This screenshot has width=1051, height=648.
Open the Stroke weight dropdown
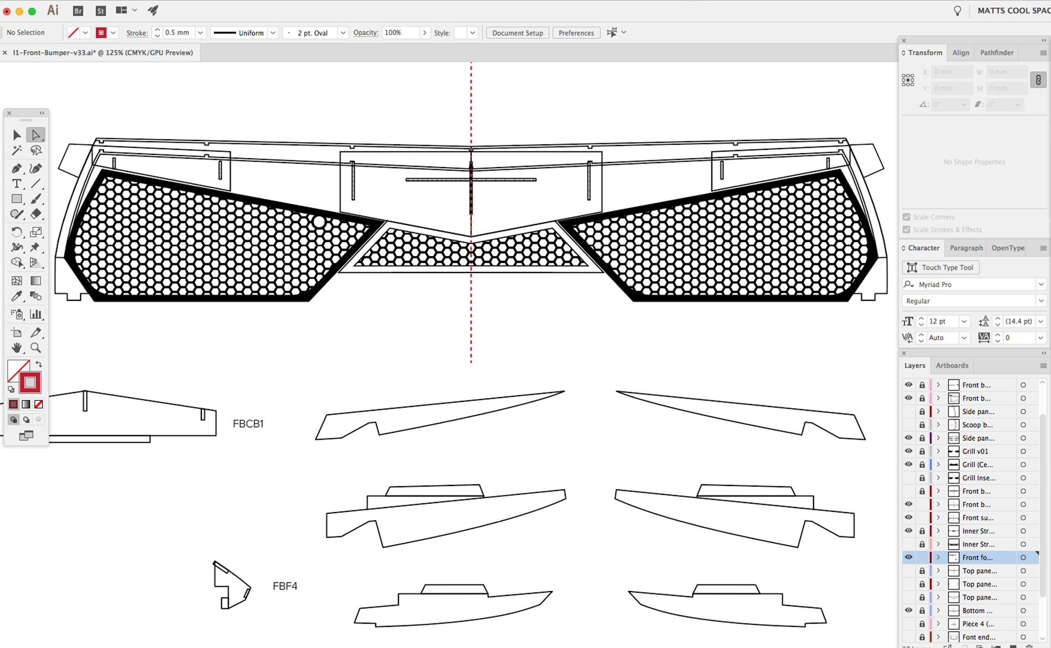(x=200, y=33)
